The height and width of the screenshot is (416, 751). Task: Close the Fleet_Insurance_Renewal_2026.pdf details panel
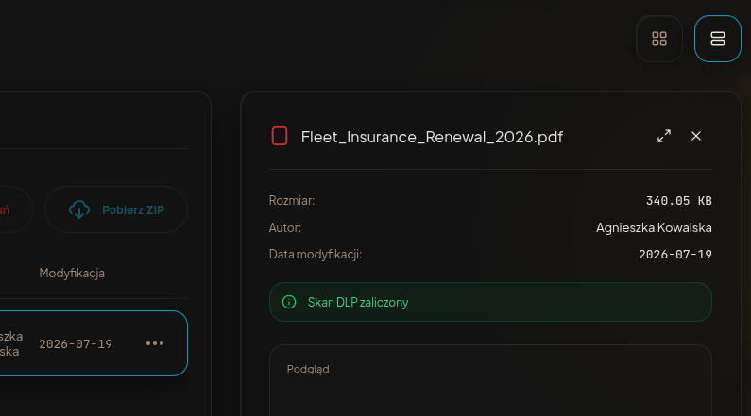(696, 136)
